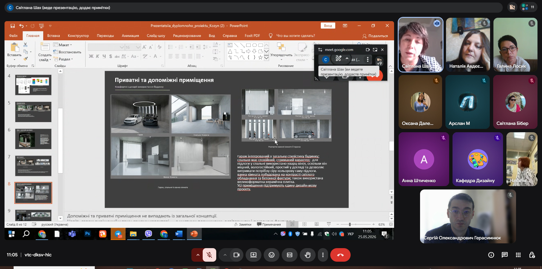Open Telegram from the taskbar
The image size is (542, 269).
pos(118,234)
